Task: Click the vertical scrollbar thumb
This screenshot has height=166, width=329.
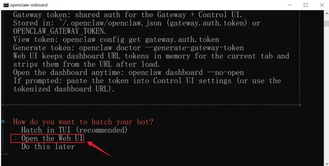Action: point(327,23)
